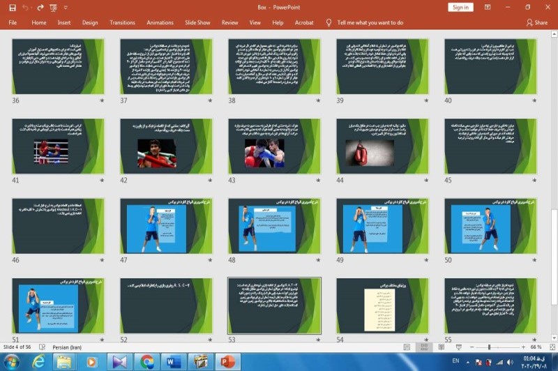This screenshot has height=371, width=558.
Task: Click the Save icon in quick access toolbar
Action: coord(12,7)
